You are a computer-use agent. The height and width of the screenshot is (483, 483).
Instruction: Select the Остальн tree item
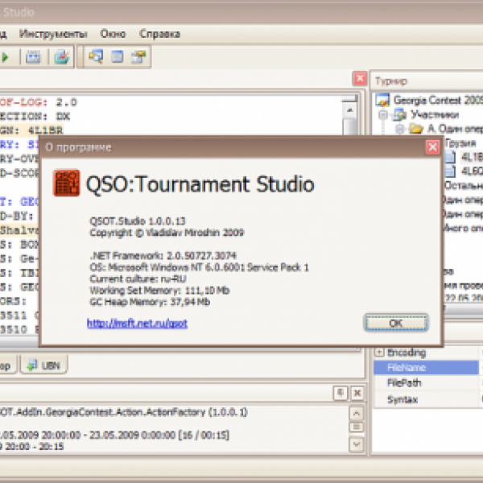pyautogui.click(x=464, y=185)
